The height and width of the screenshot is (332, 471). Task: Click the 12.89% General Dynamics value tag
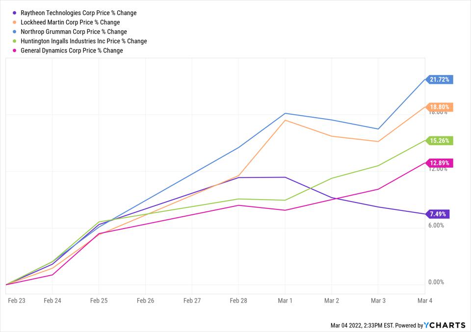pyautogui.click(x=439, y=163)
